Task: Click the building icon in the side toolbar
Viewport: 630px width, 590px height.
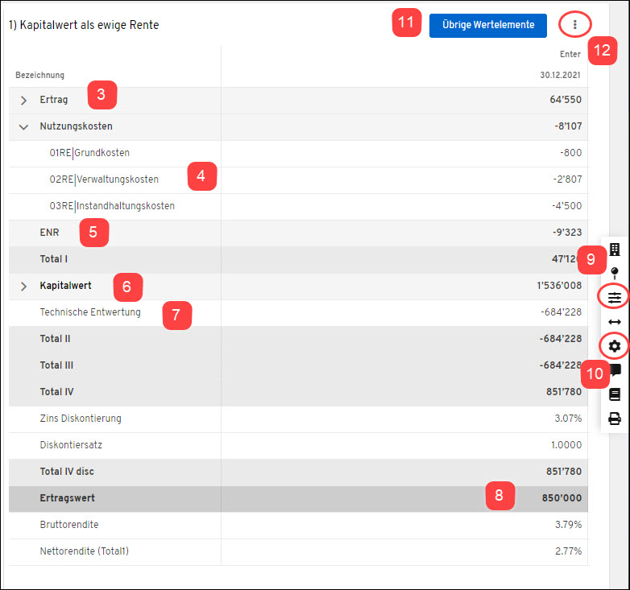Action: pos(615,250)
